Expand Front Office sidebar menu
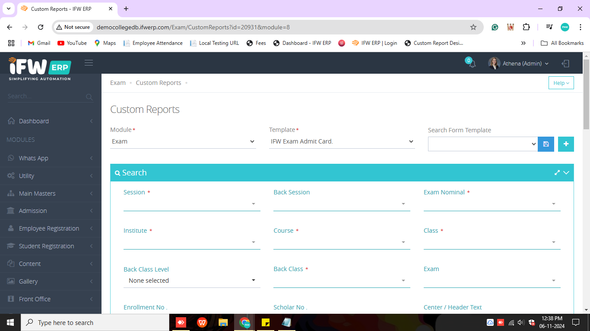 pos(51,299)
